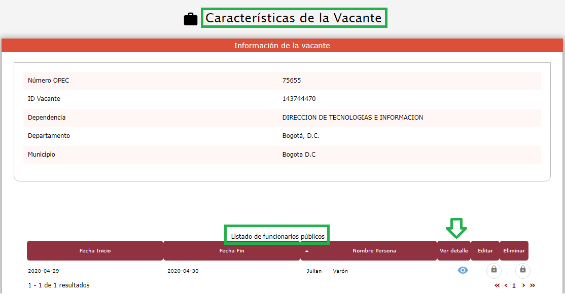The width and height of the screenshot is (565, 295).
Task: Go to first page with double-left arrows
Action: (497, 286)
